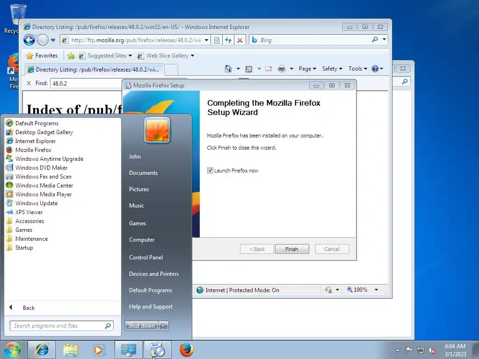Show hidden tray icons arrow
479x359 pixels.
click(x=398, y=350)
